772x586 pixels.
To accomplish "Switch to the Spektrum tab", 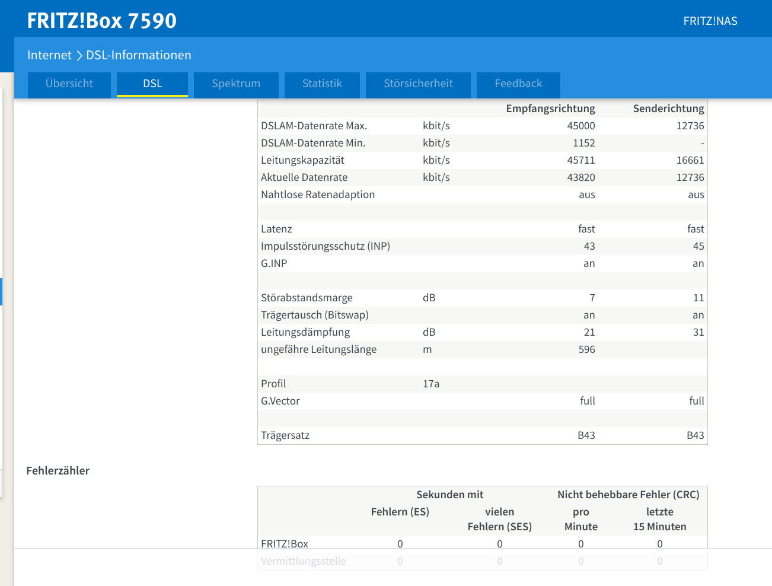I will 236,84.
